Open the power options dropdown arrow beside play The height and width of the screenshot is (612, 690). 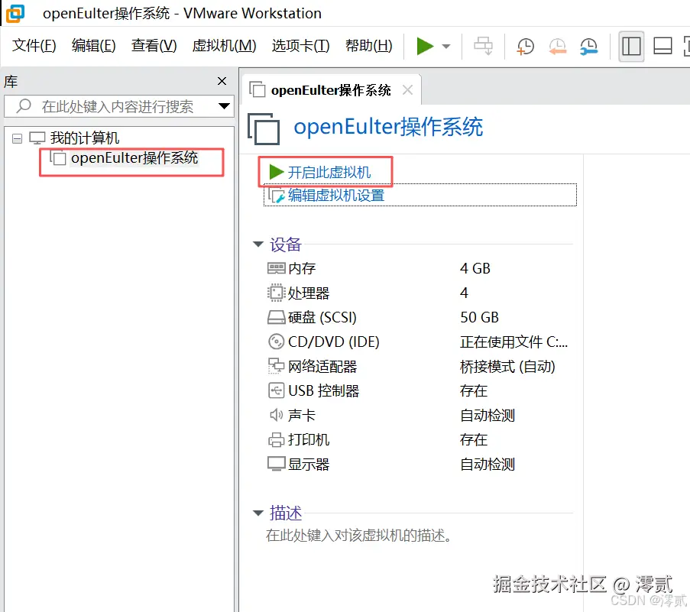(445, 46)
